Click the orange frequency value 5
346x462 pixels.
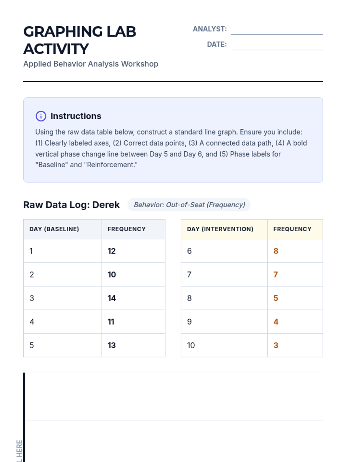(276, 298)
